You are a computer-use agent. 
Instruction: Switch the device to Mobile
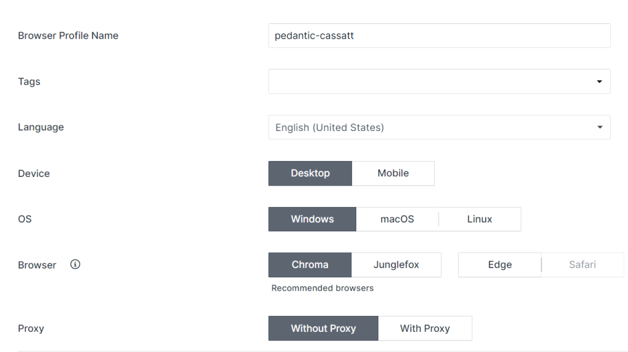coord(393,173)
